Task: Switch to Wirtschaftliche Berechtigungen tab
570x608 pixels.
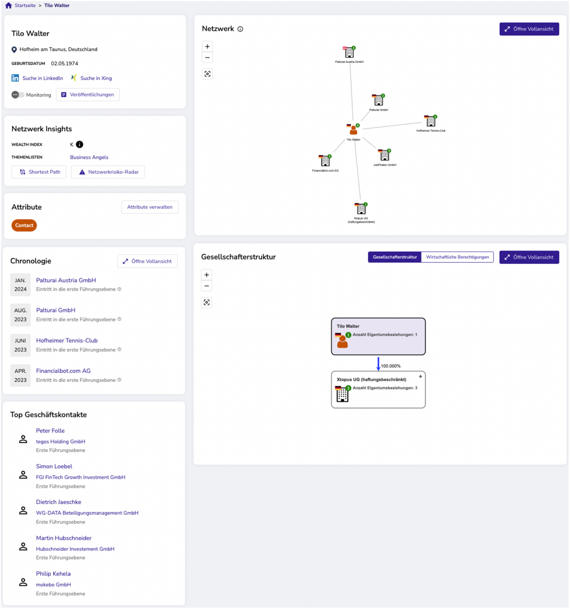Action: point(457,257)
